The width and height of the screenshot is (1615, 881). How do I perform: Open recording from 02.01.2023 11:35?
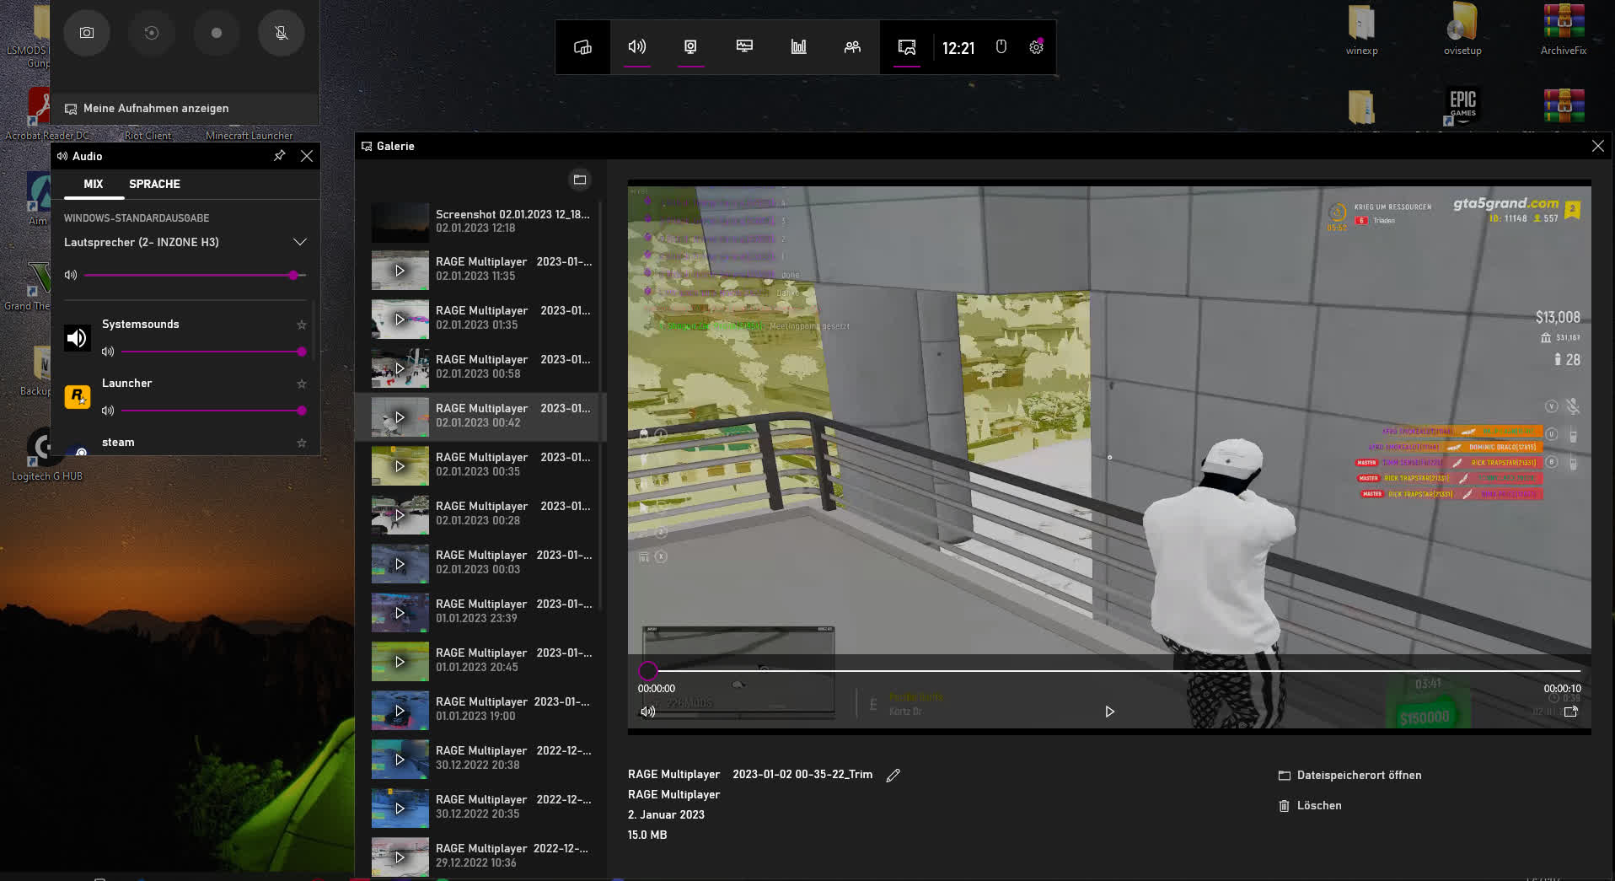[x=481, y=270]
